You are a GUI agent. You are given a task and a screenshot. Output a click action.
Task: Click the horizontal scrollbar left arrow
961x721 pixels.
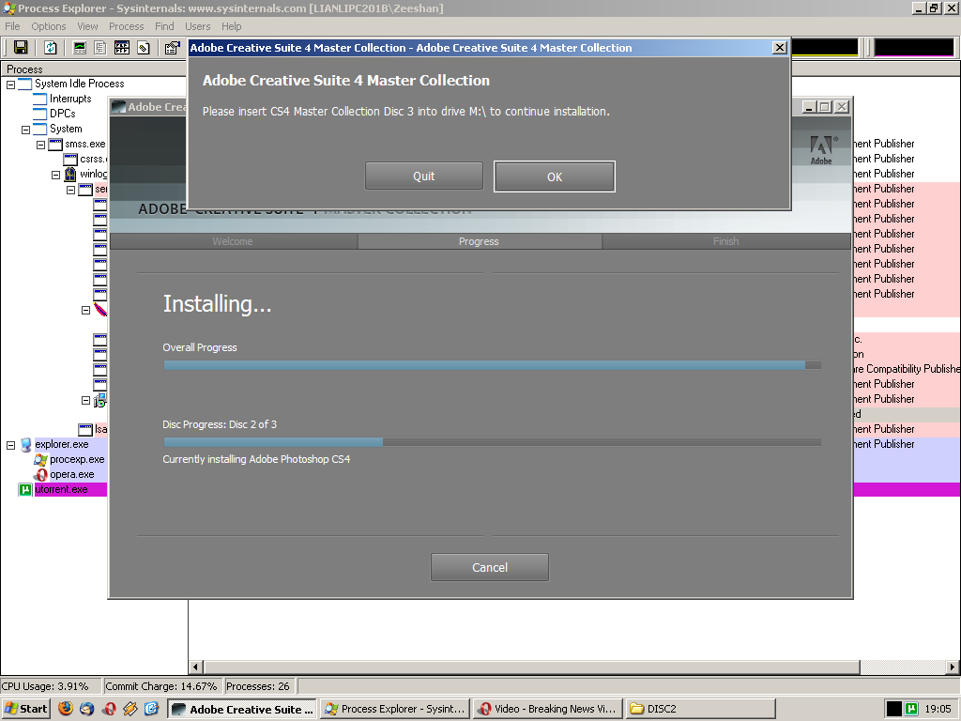click(x=196, y=667)
